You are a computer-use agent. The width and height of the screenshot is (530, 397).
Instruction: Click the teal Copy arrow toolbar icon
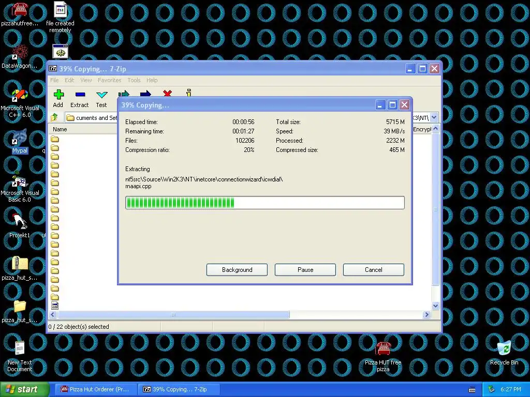124,93
